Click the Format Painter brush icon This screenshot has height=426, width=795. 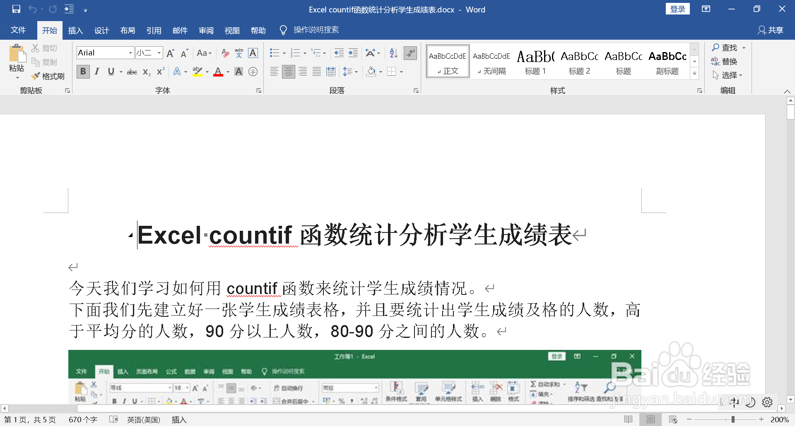click(x=36, y=76)
